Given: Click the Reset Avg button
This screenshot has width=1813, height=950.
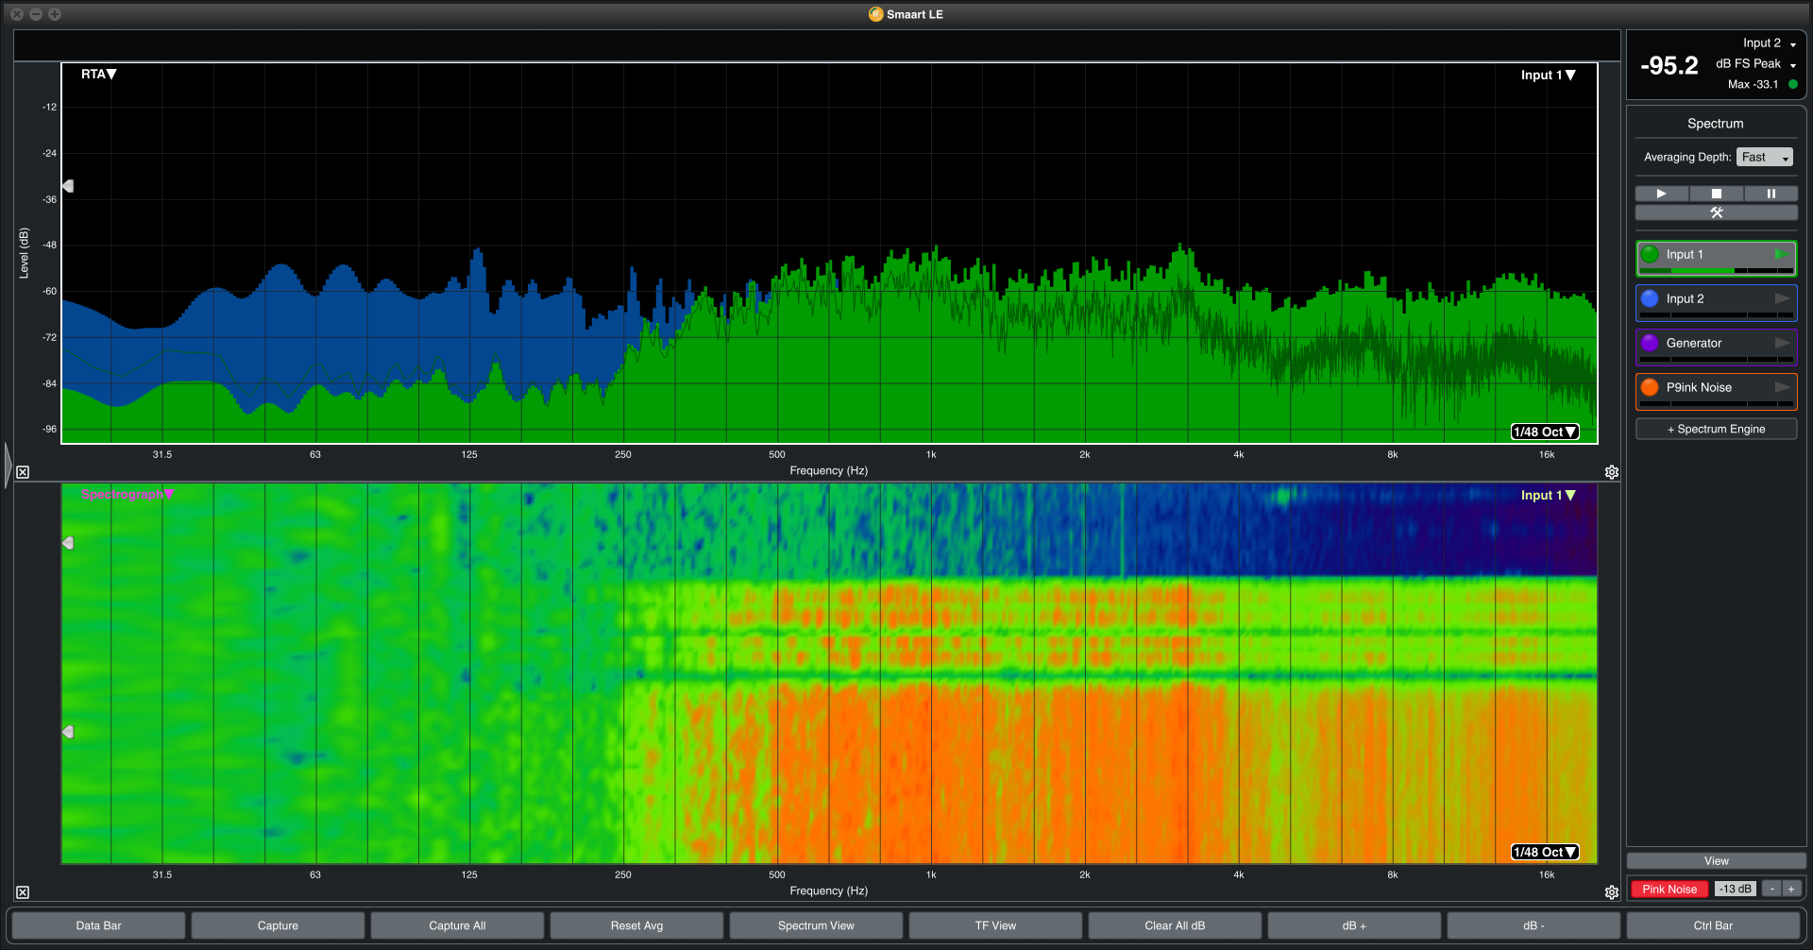Looking at the screenshot, I should tap(636, 925).
